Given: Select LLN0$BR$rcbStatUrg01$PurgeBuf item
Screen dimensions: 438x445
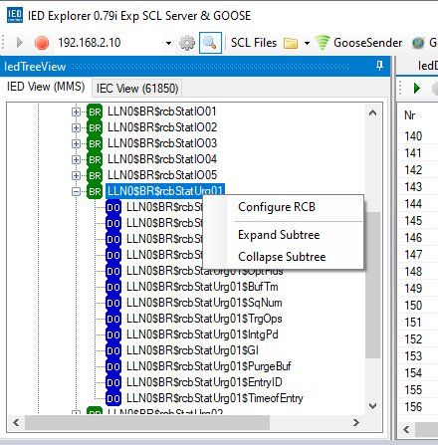Looking at the screenshot, I should pos(209,366).
